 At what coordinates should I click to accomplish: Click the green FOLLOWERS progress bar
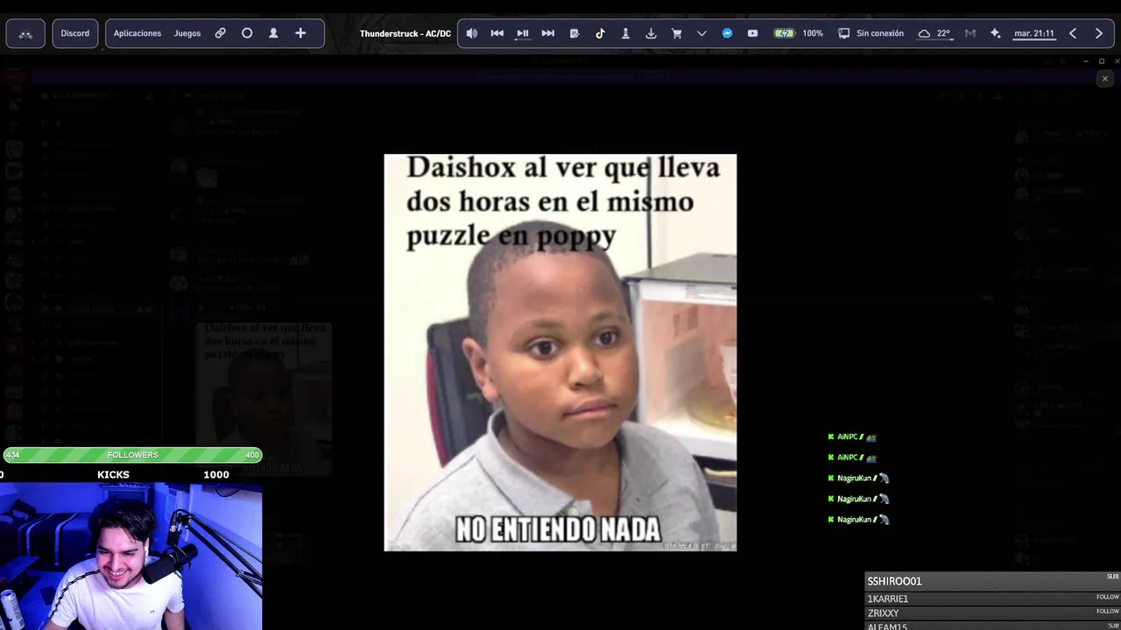click(x=132, y=455)
